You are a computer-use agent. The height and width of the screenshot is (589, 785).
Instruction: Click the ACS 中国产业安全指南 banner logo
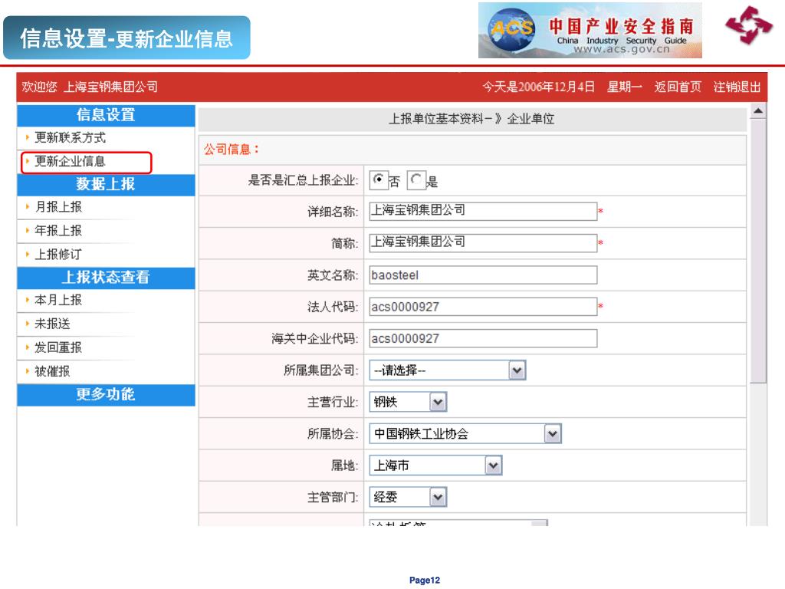coord(590,31)
